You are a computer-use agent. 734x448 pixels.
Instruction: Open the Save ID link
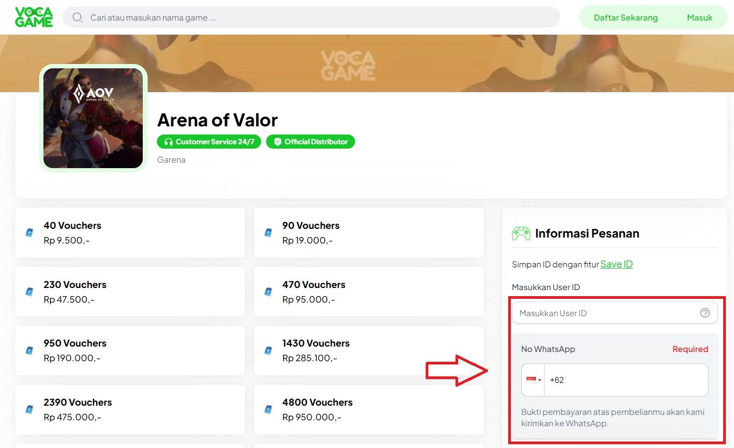pos(617,264)
